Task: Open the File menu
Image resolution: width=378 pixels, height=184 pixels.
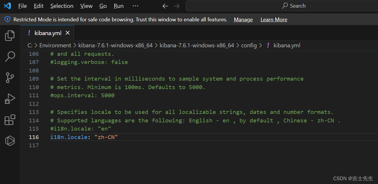Action: click(x=23, y=6)
